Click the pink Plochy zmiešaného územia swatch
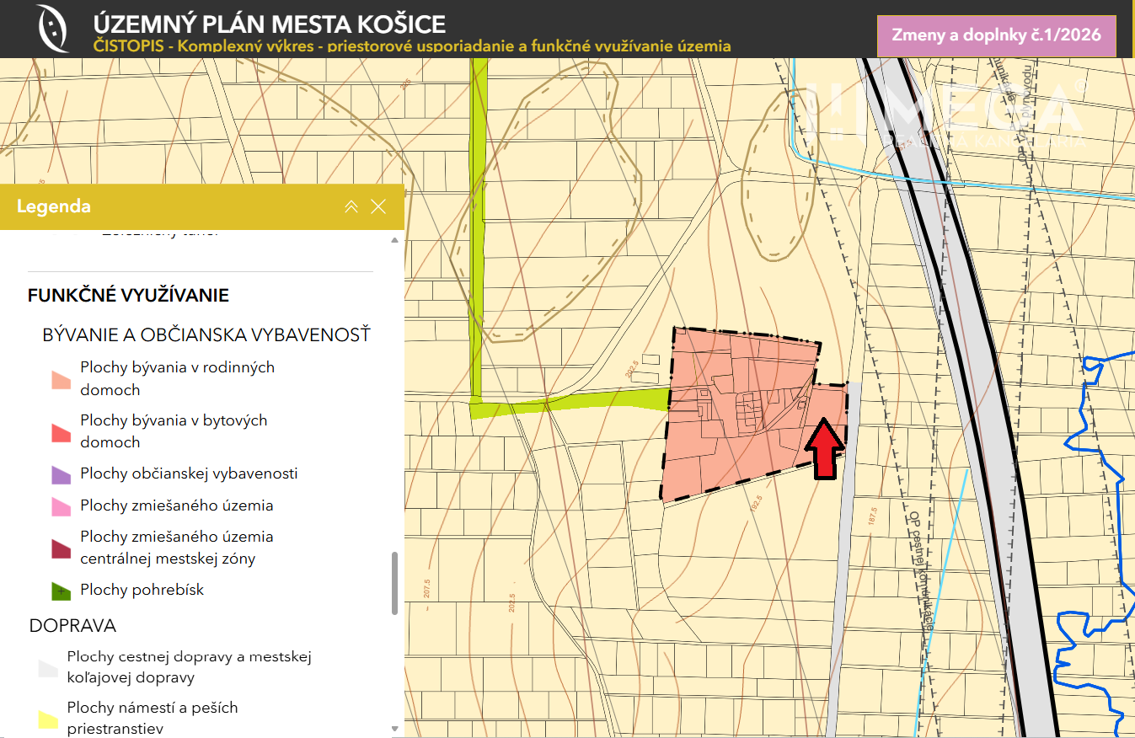1135x738 pixels. [61, 506]
